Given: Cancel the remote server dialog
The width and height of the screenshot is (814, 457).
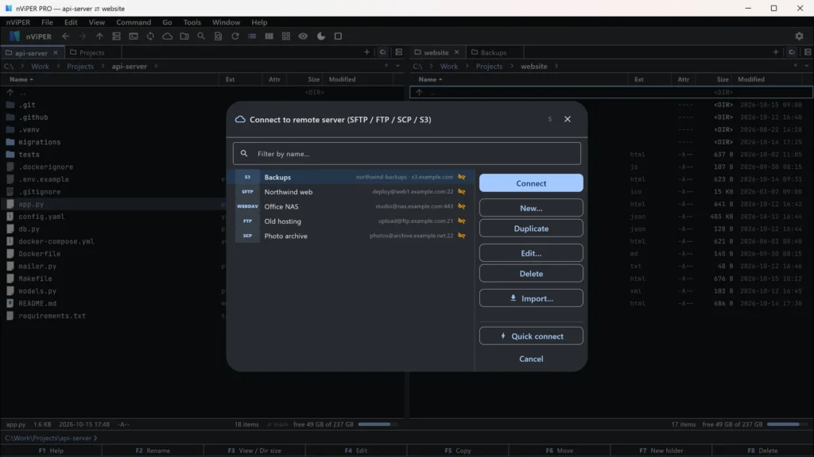Looking at the screenshot, I should (531, 359).
